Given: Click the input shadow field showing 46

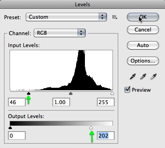Looking at the screenshot, I should [x=17, y=102].
